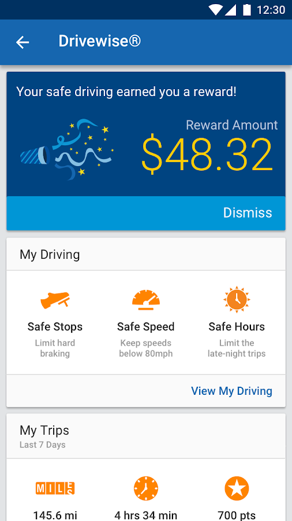Tap the 700 pts points value
Screen dimensions: 292x521
coord(237,515)
